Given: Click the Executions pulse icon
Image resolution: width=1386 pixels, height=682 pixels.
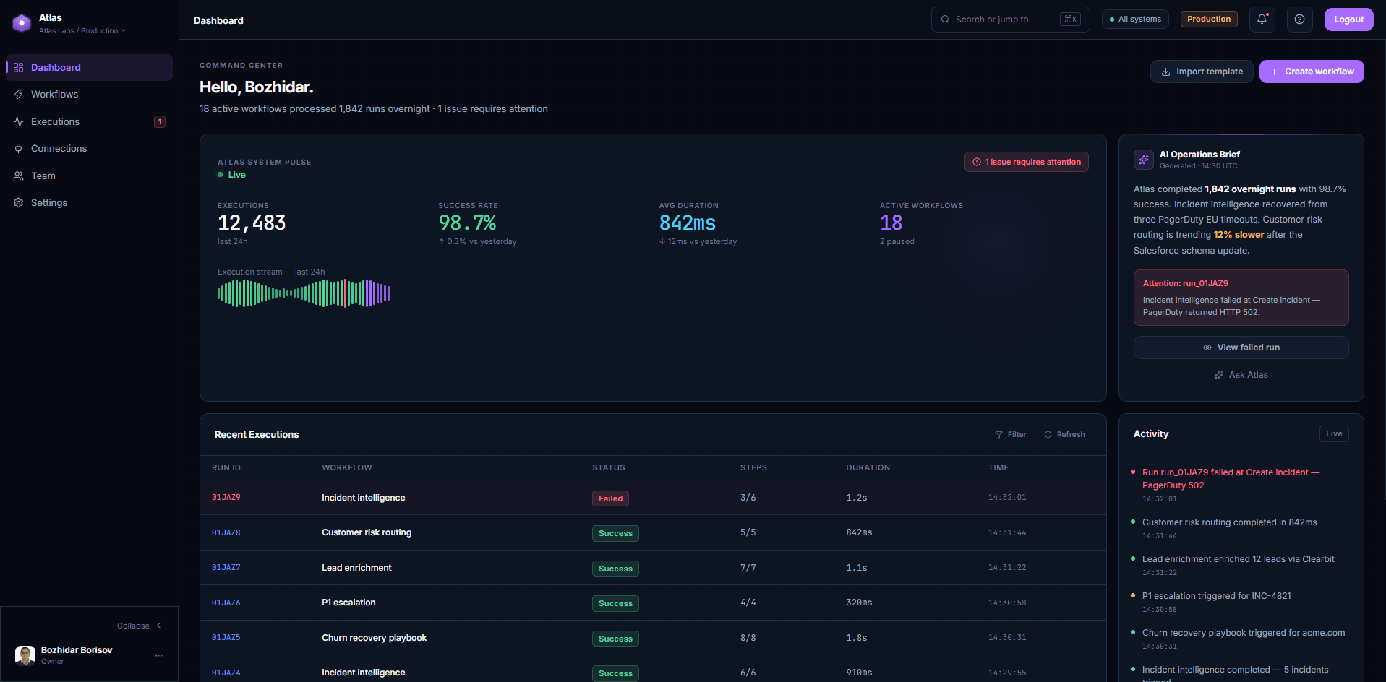Looking at the screenshot, I should [19, 121].
